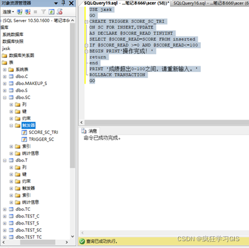
Task: Click the 'USE jxsk' line in editor
Action: point(101,9)
